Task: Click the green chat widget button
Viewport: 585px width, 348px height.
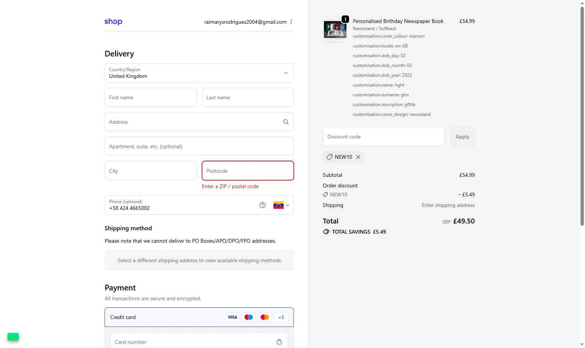Action: pyautogui.click(x=13, y=337)
